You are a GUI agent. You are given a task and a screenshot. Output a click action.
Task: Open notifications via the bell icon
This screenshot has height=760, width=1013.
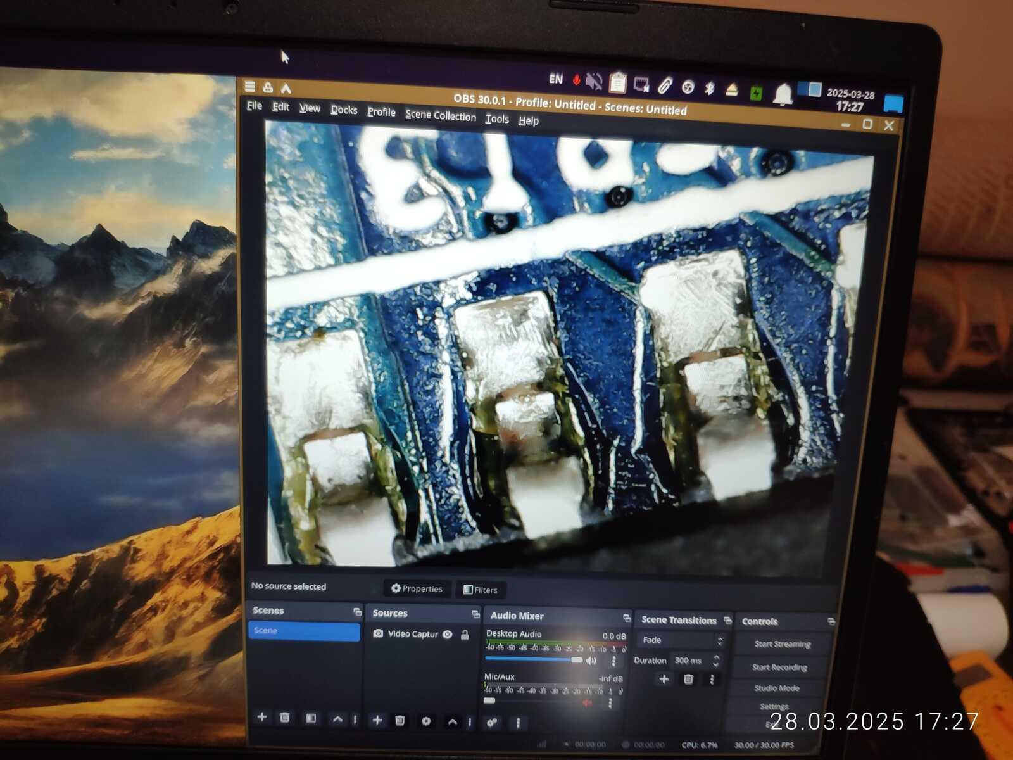(x=783, y=94)
